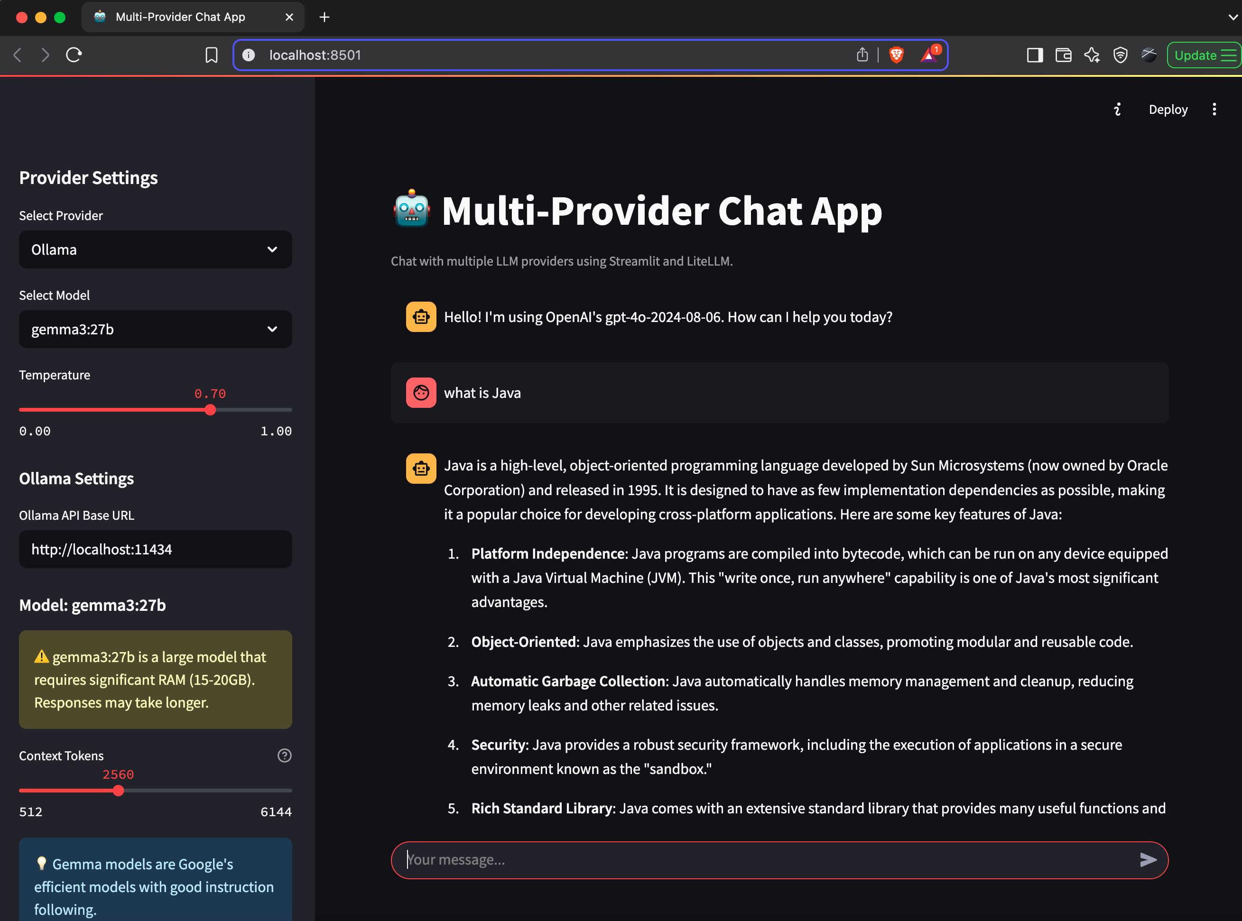1242x921 pixels.
Task: Open the tab search chevron
Action: [x=1233, y=17]
